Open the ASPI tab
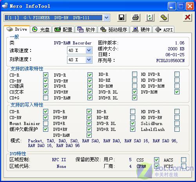This screenshot has height=182, width=196. point(163,29)
